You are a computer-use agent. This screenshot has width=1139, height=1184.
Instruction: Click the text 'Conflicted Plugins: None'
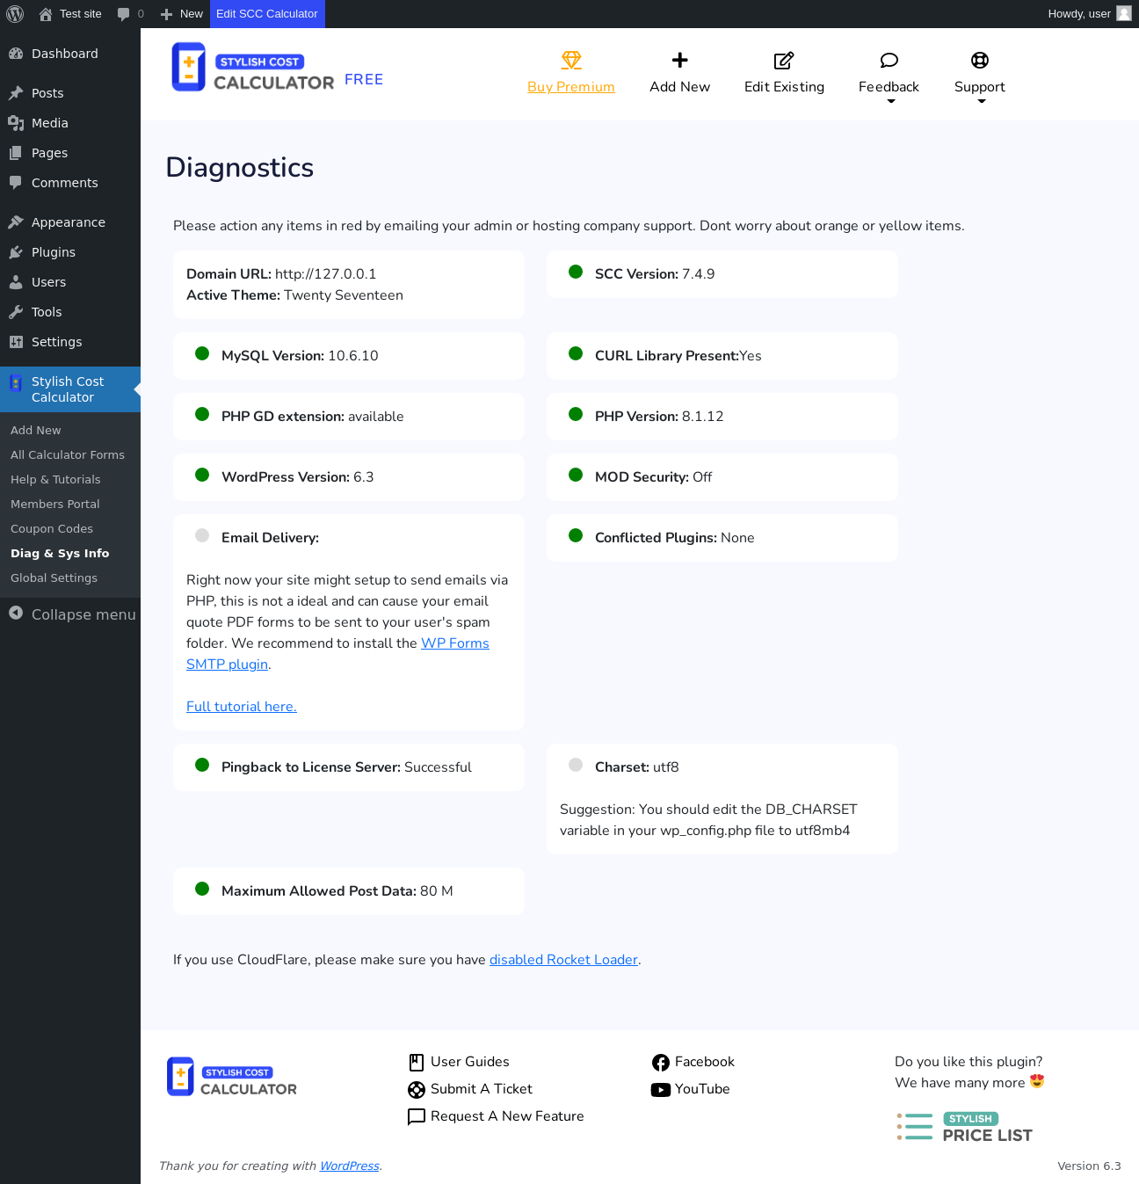[x=675, y=538]
